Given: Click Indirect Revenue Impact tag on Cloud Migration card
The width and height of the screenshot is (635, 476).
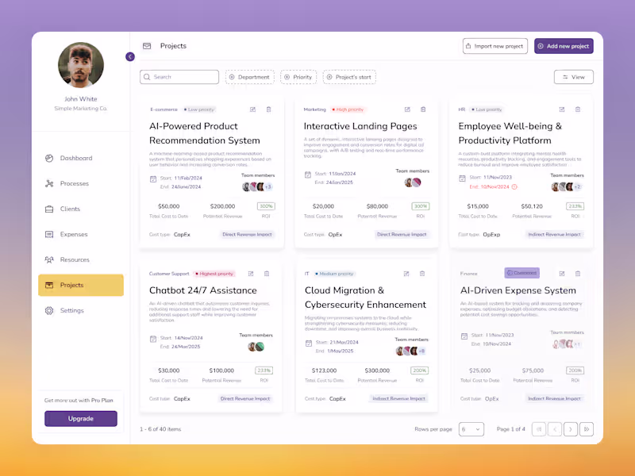Looking at the screenshot, I should coord(399,399).
